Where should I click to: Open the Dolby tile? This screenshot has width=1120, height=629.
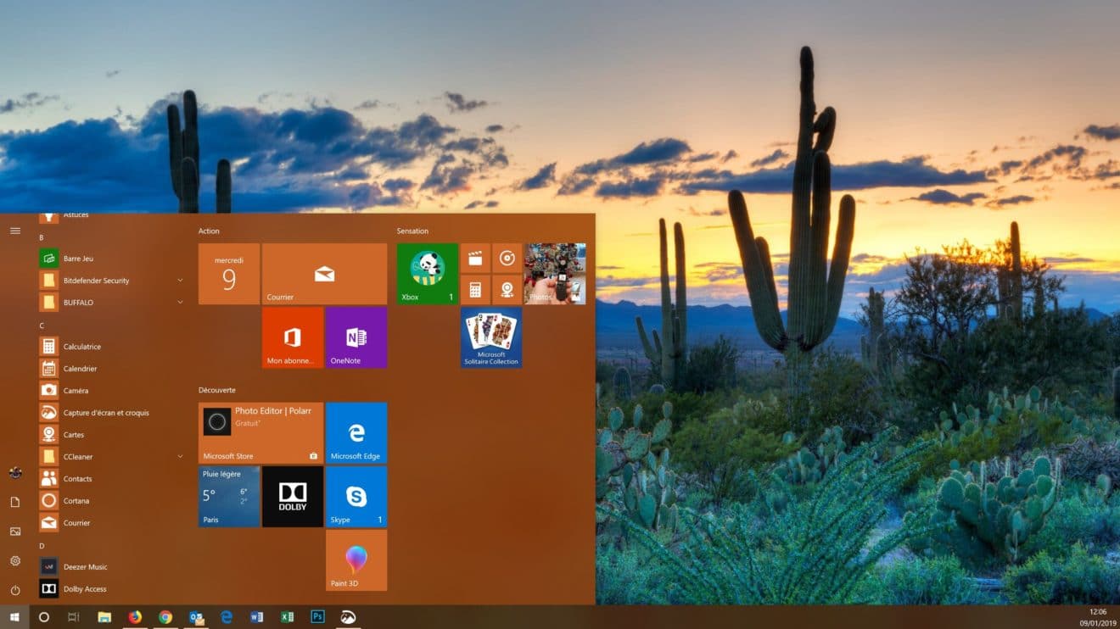tap(293, 497)
